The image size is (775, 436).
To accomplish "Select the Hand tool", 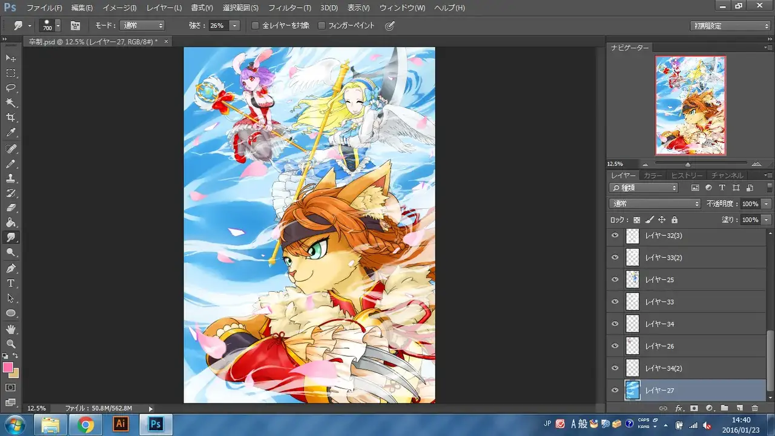I will pos(11,329).
